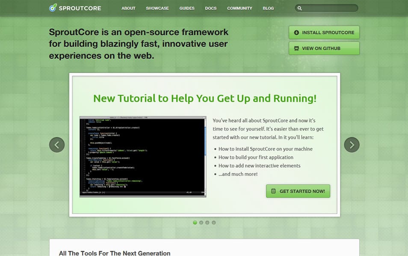
Task: Open the code editor screenshot thumbnail
Action: pos(143,157)
